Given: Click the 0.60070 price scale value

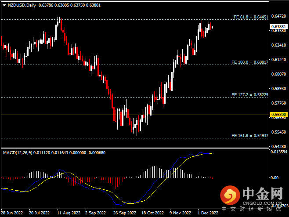Looking at the screenshot, I should (x=278, y=74).
